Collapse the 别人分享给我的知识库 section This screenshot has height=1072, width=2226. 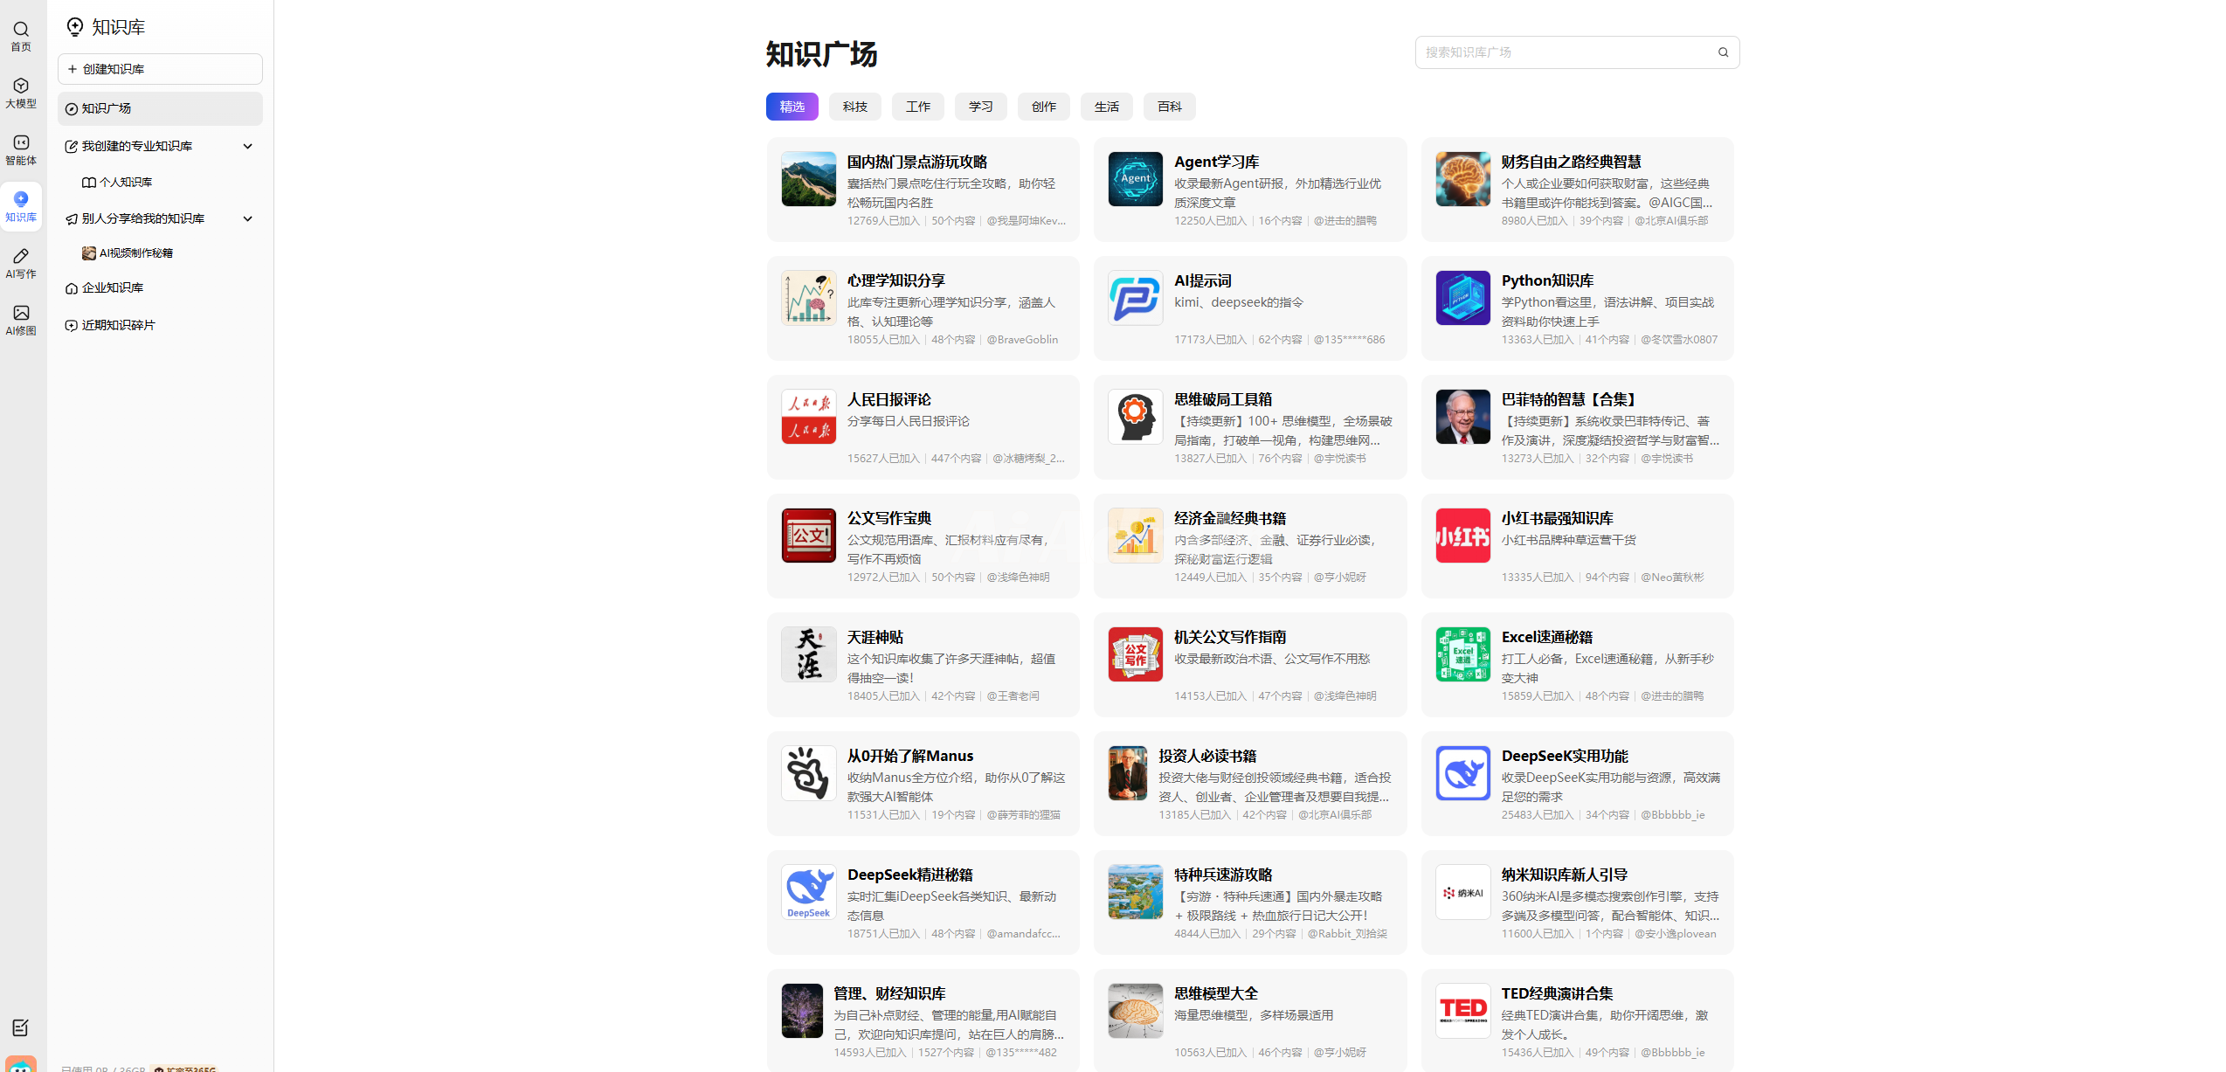tap(248, 218)
